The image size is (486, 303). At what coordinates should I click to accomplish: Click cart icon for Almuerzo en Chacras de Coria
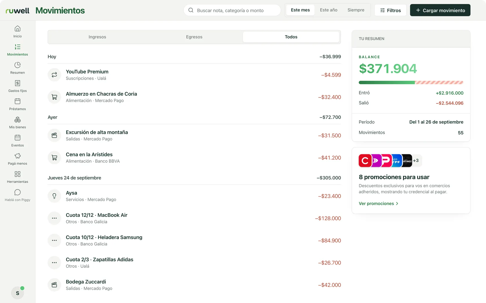click(x=54, y=97)
